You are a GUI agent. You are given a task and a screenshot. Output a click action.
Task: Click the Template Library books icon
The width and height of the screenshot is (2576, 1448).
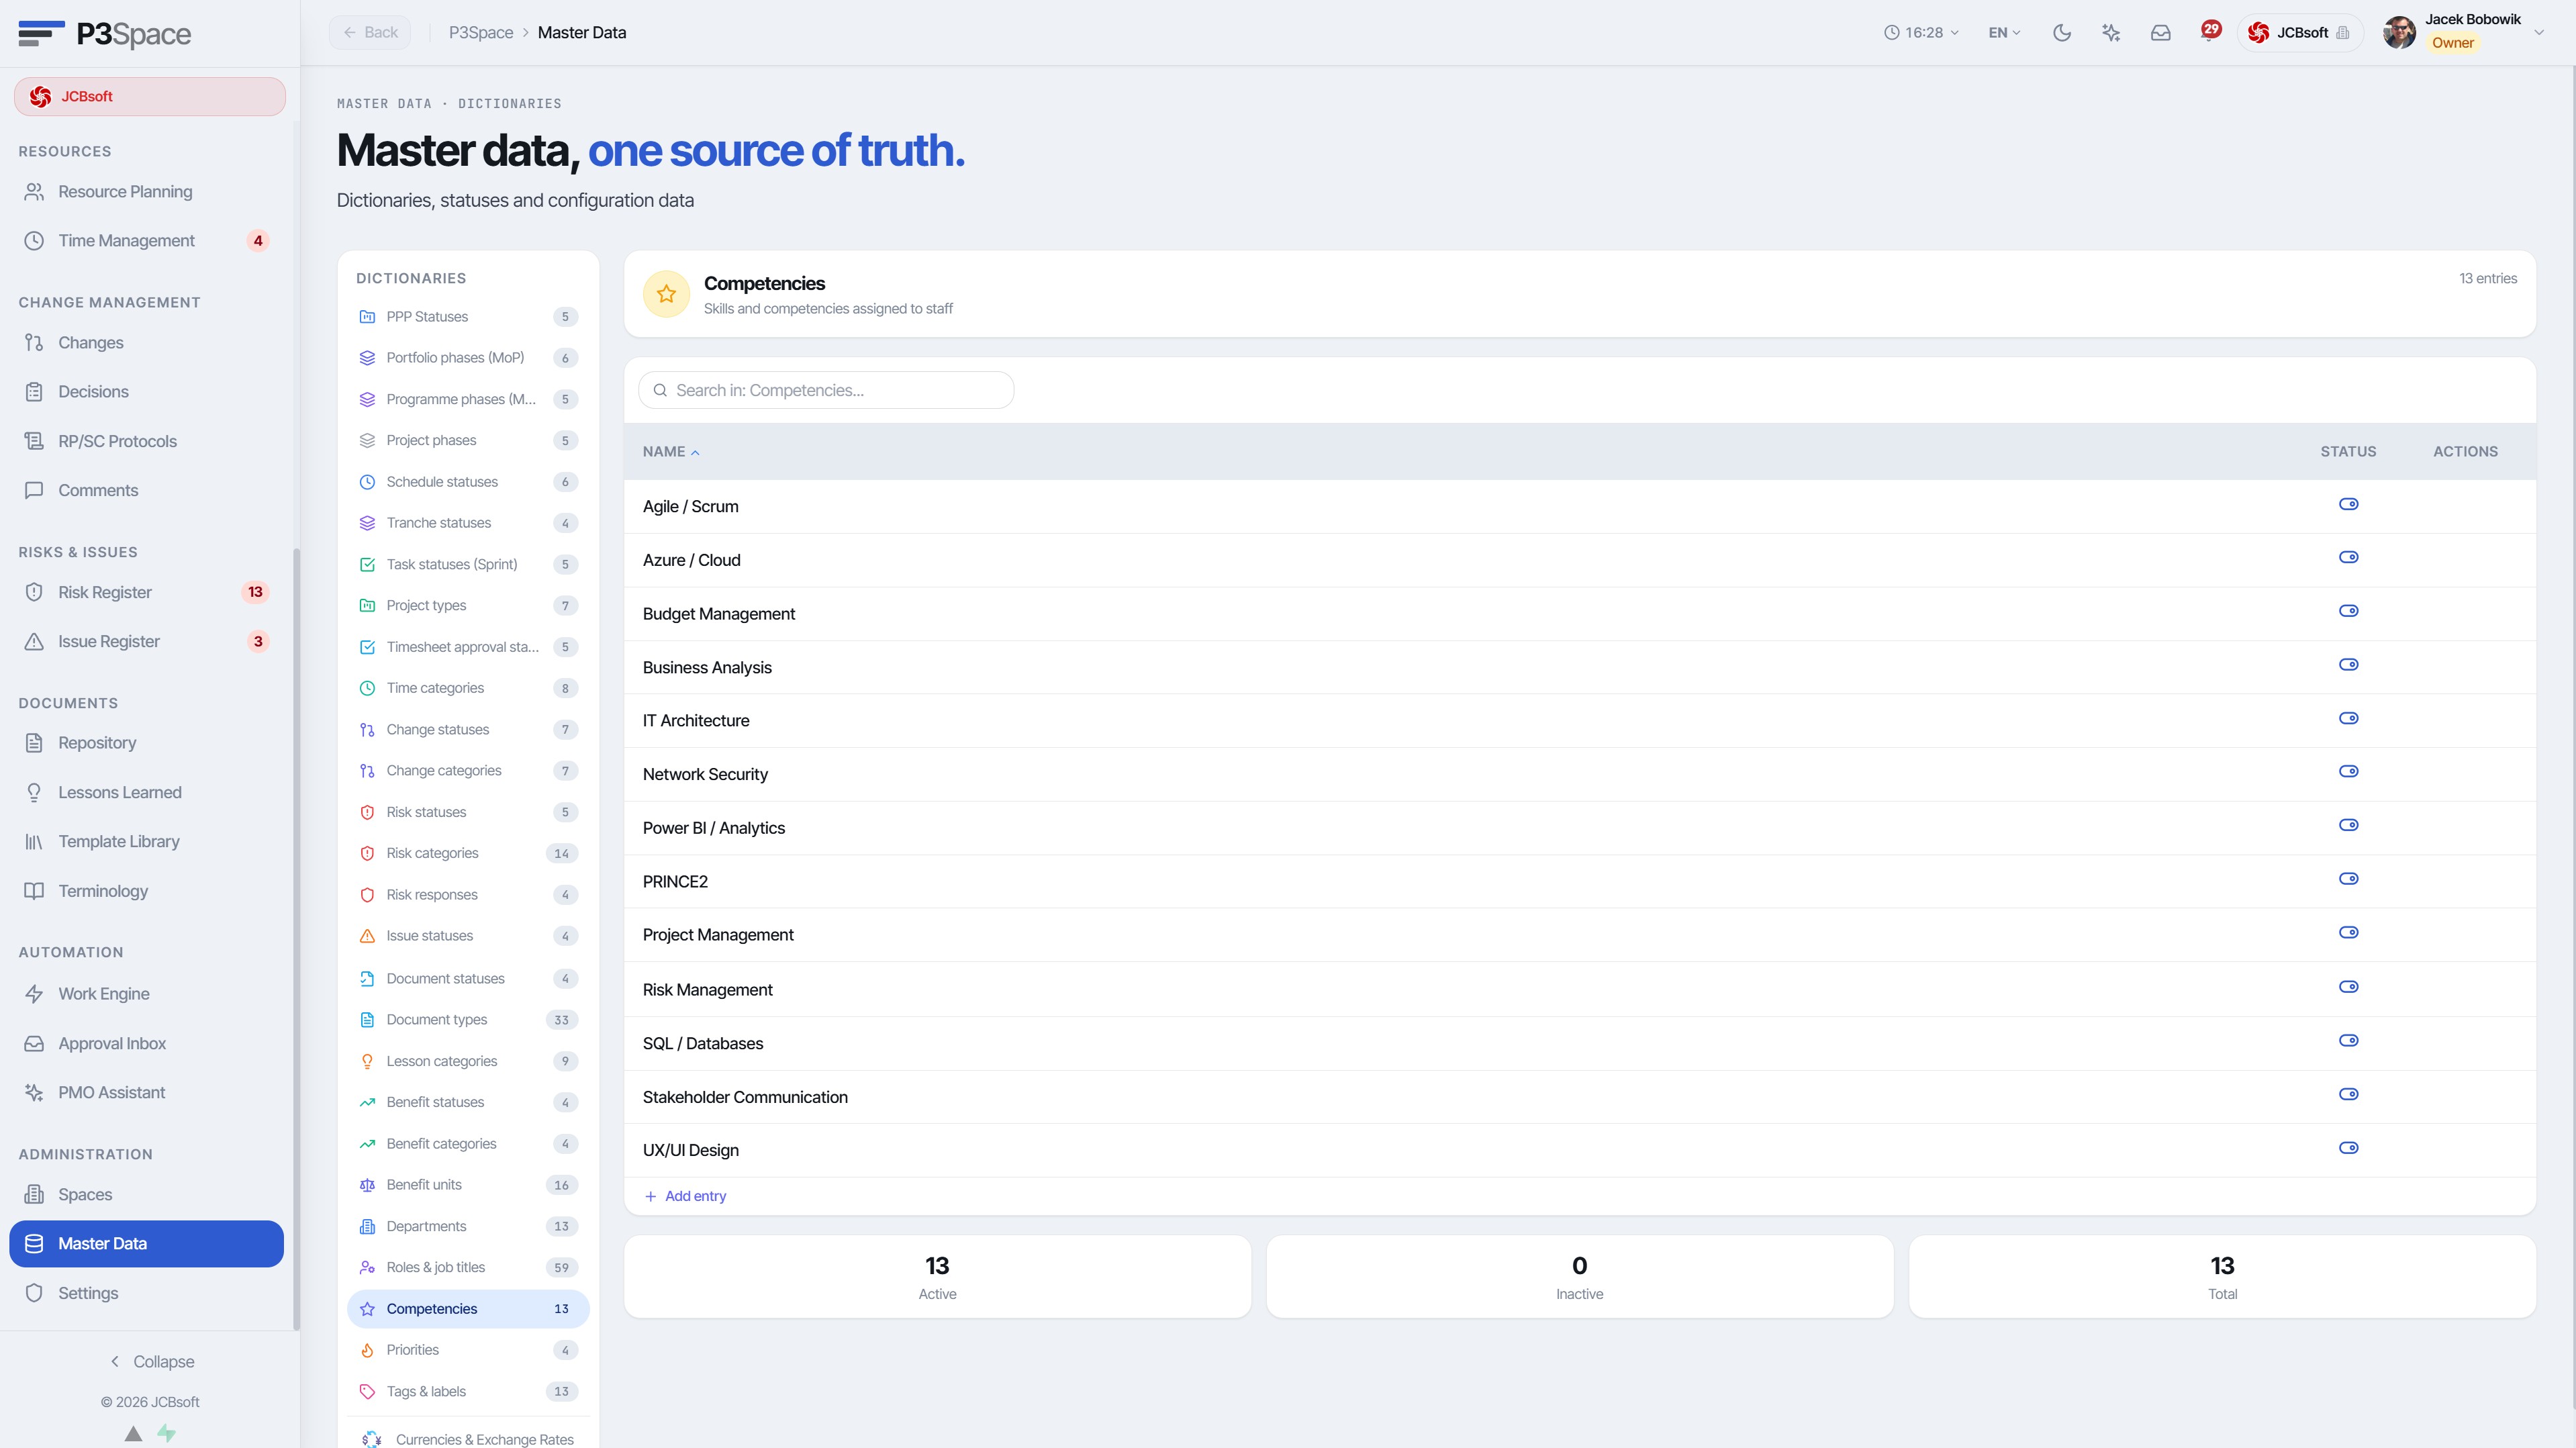34,841
